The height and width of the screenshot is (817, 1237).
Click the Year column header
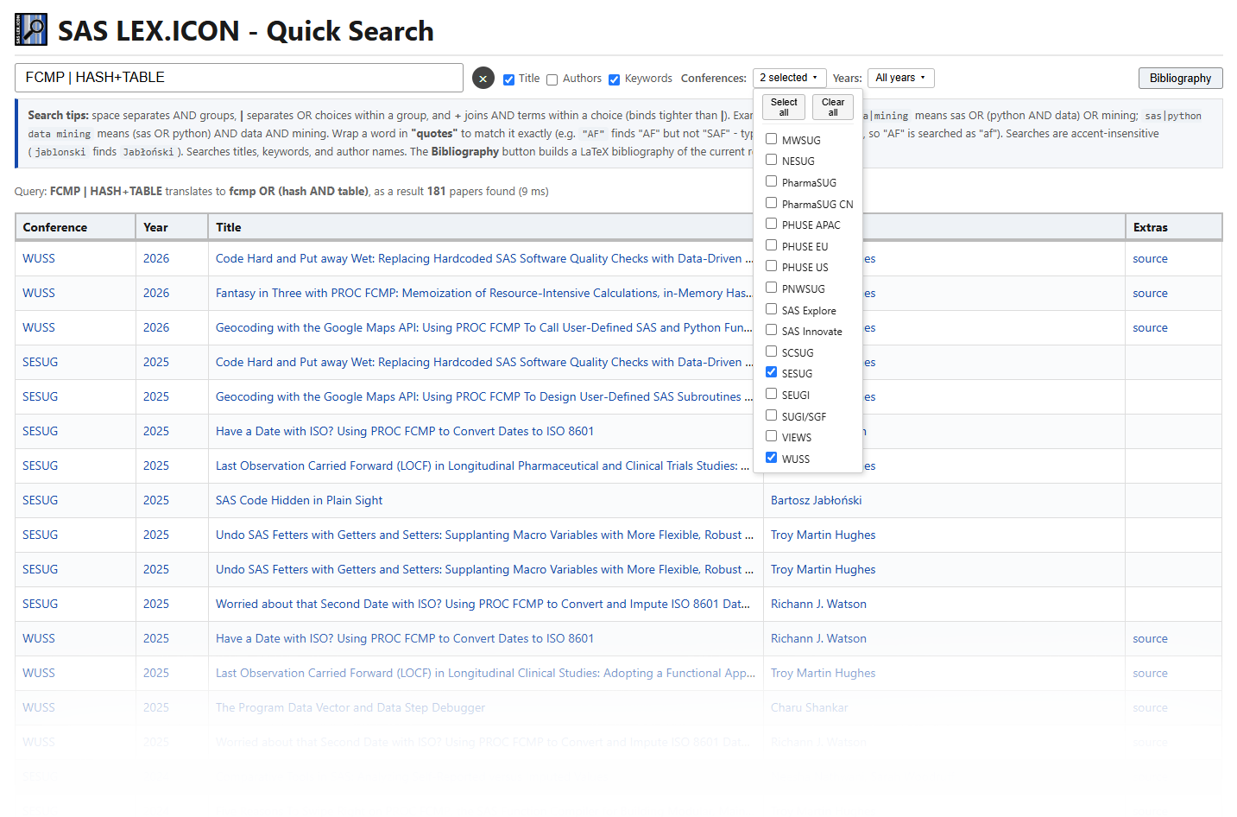172,227
